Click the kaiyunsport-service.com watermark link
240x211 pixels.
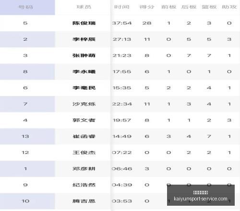[x=201, y=199]
